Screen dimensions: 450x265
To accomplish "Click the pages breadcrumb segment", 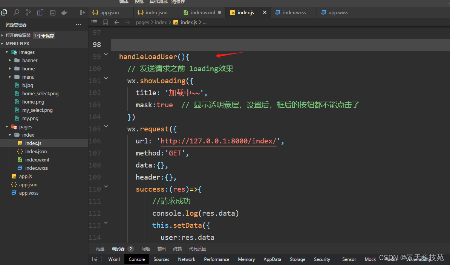I will (142, 22).
